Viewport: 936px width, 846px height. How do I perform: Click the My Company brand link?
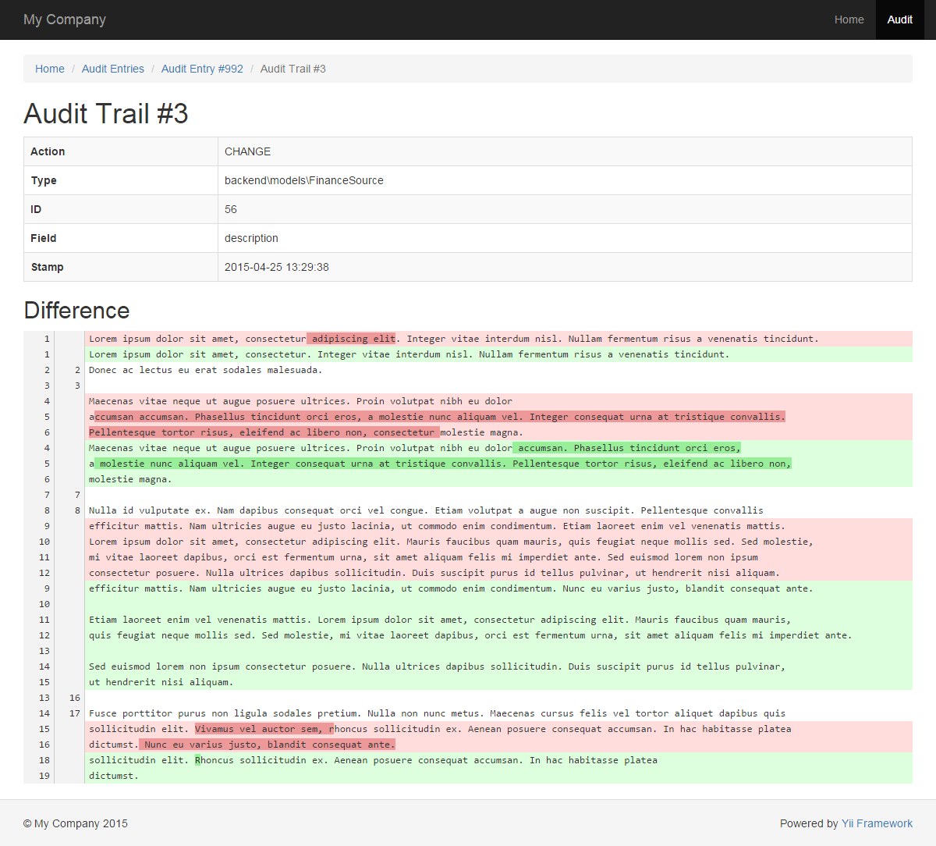click(x=65, y=20)
